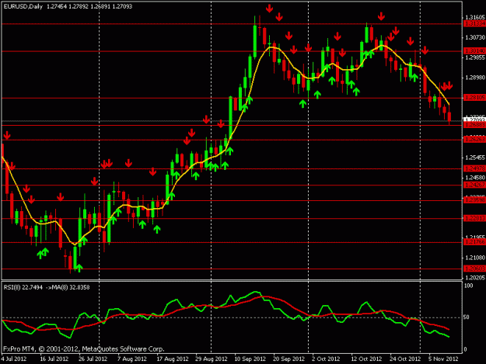Click the 1.28980 price scale label
Image resolution: width=486 pixels, height=364 pixels.
coord(475,78)
